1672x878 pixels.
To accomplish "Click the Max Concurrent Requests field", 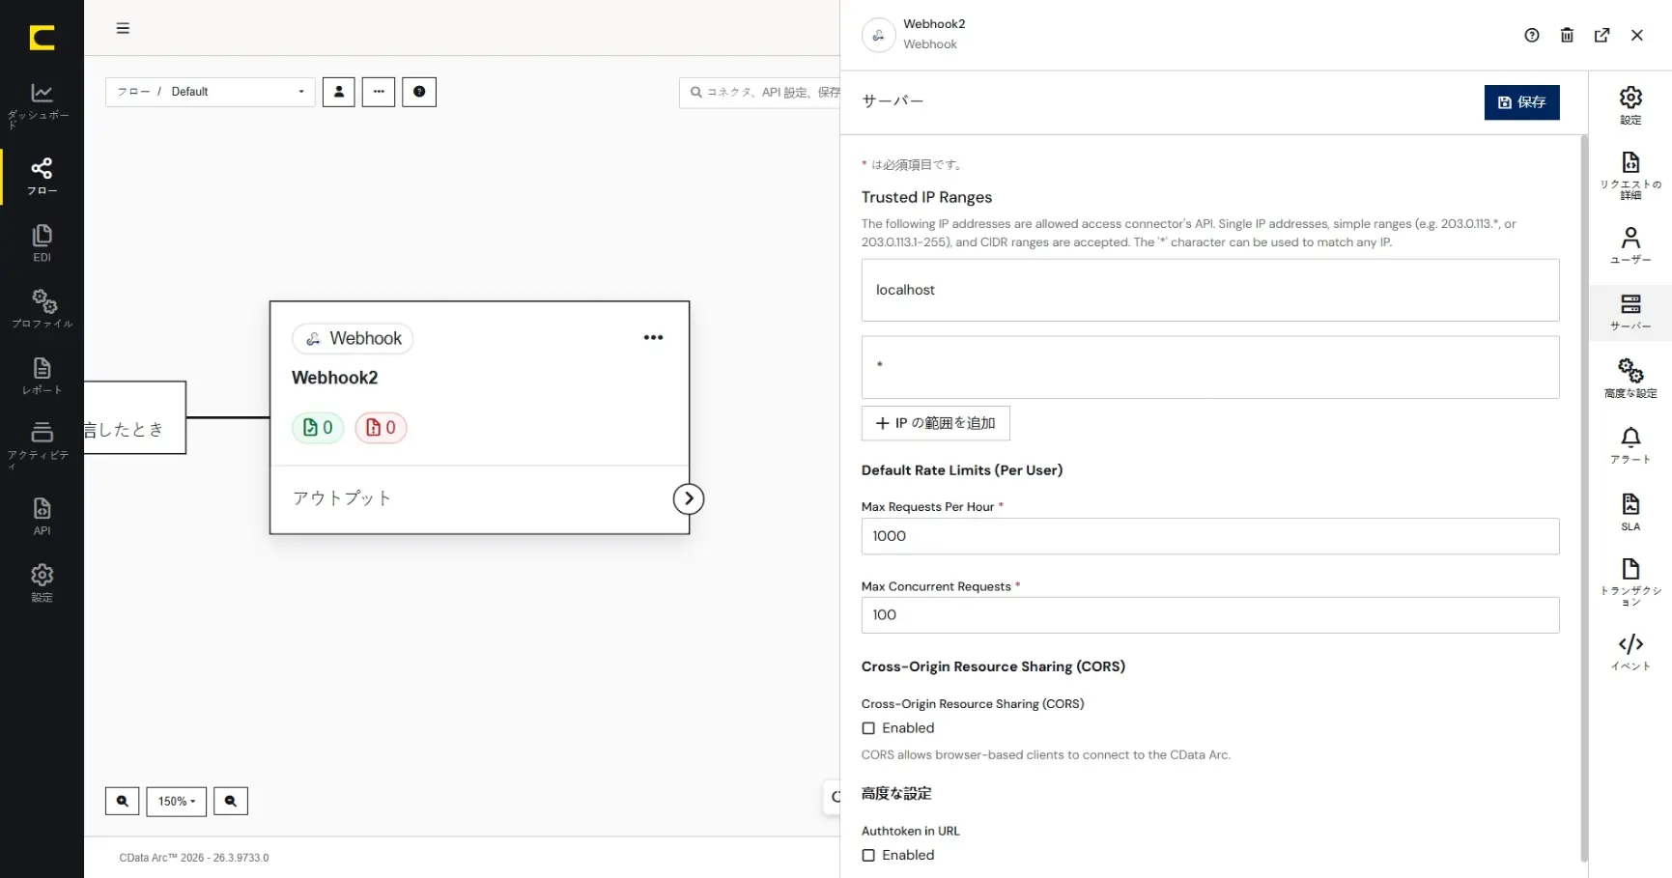I will tap(1210, 615).
